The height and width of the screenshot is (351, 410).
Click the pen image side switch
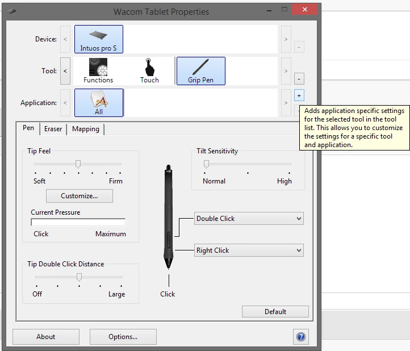pos(169,240)
